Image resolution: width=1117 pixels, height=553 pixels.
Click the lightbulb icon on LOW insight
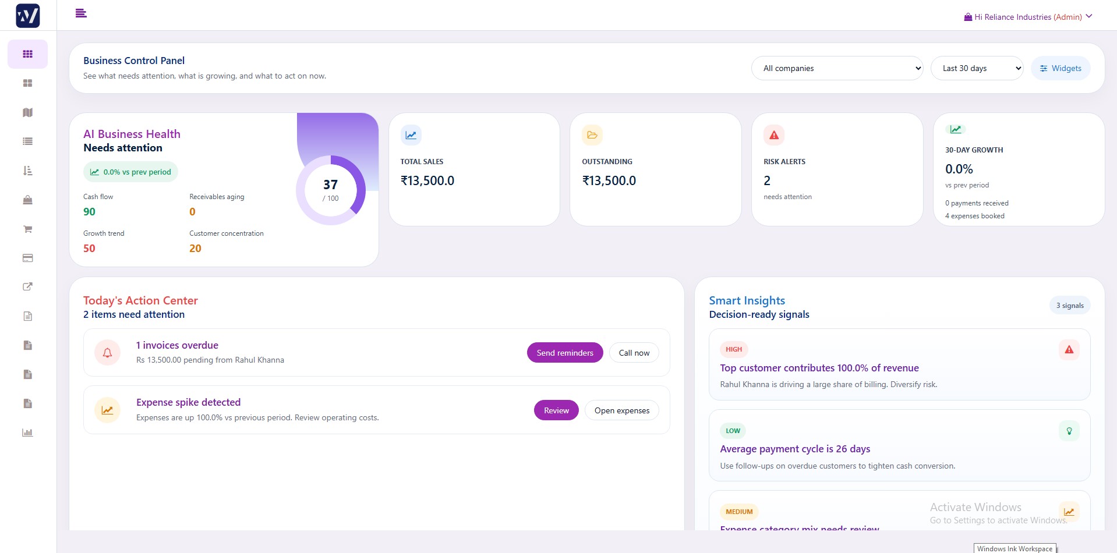click(x=1069, y=431)
